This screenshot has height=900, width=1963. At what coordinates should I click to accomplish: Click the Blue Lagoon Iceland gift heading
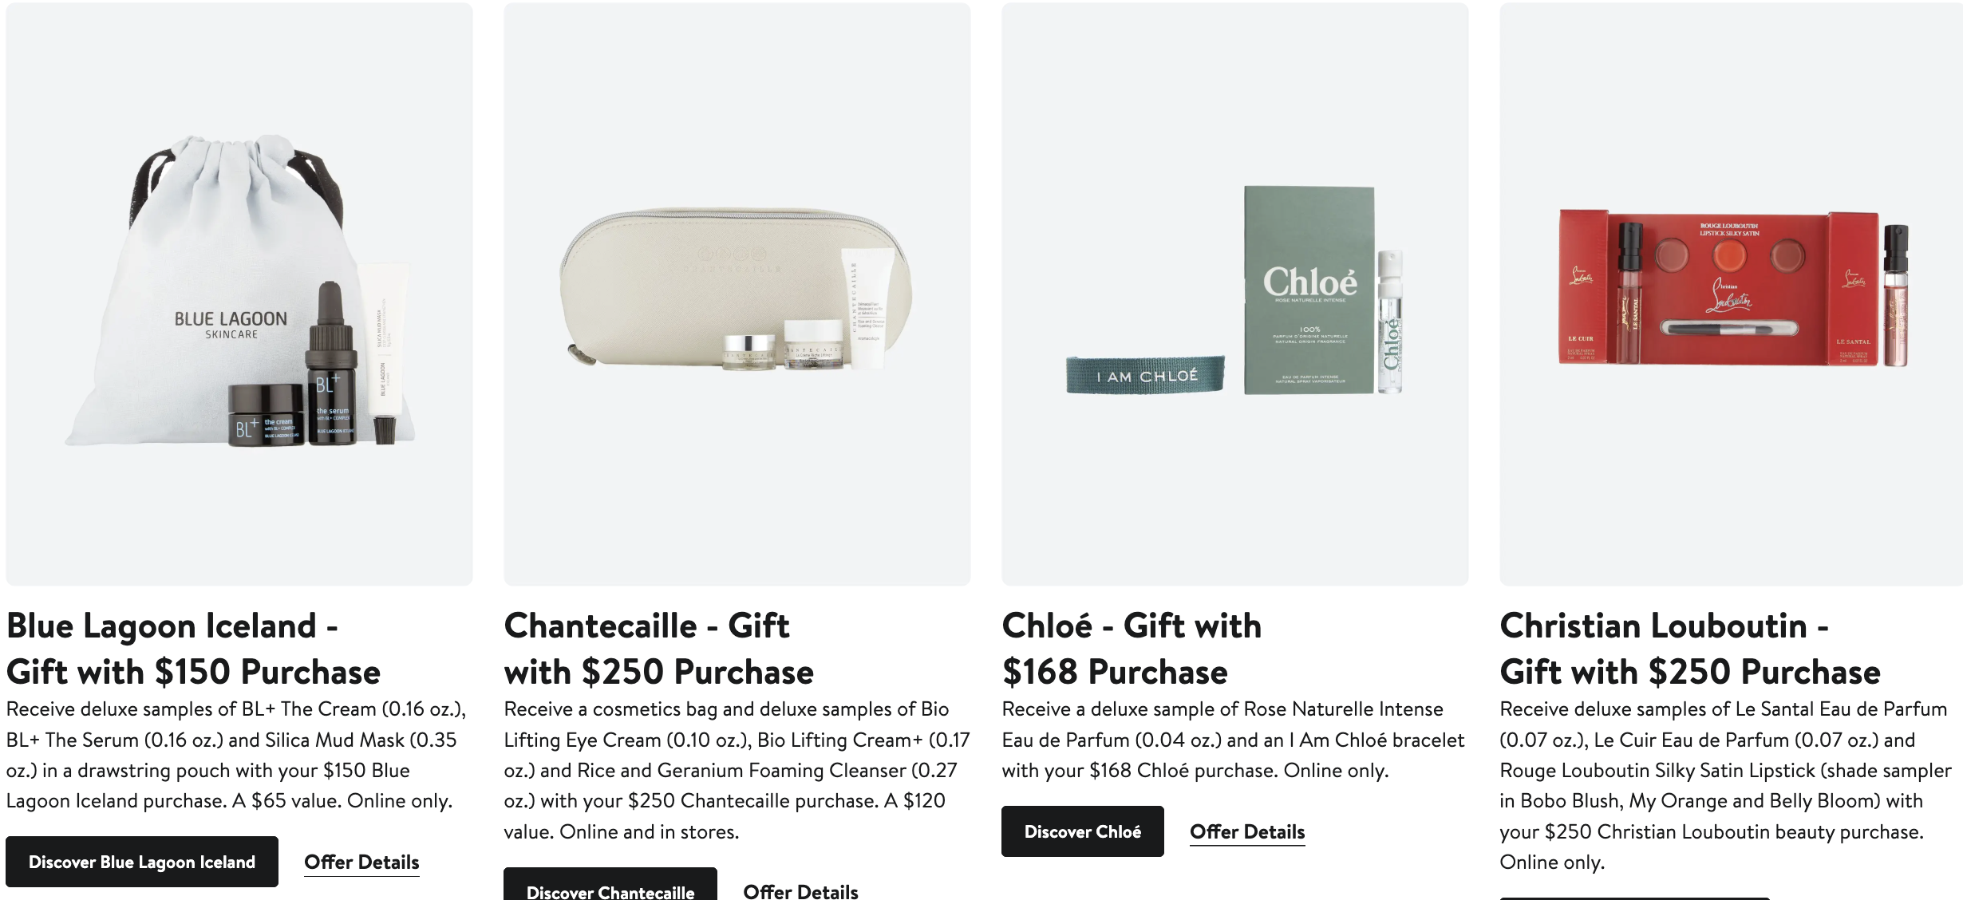(x=193, y=649)
